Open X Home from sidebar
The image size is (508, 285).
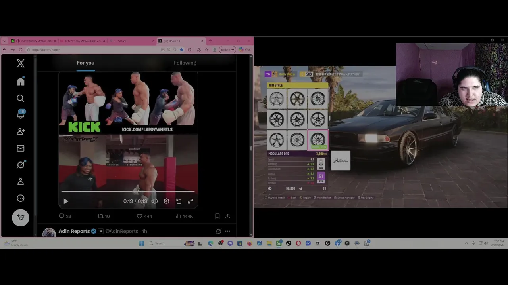[21, 81]
